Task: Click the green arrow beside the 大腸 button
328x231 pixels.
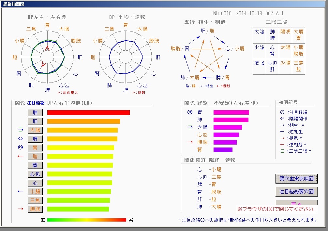Action: coord(21,130)
